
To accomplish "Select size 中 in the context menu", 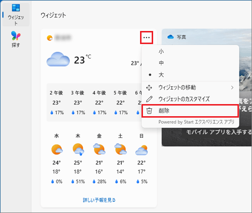I will coord(190,63).
